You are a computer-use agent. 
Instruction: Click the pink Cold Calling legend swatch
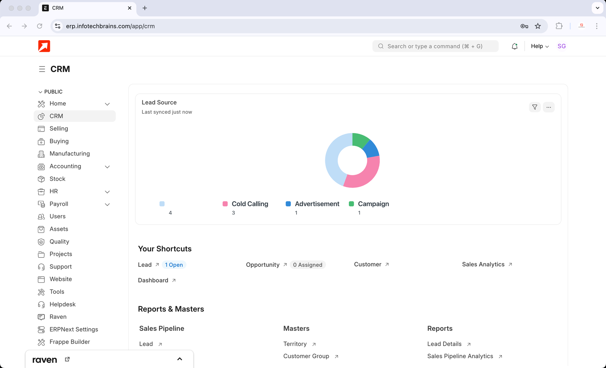[x=225, y=204]
